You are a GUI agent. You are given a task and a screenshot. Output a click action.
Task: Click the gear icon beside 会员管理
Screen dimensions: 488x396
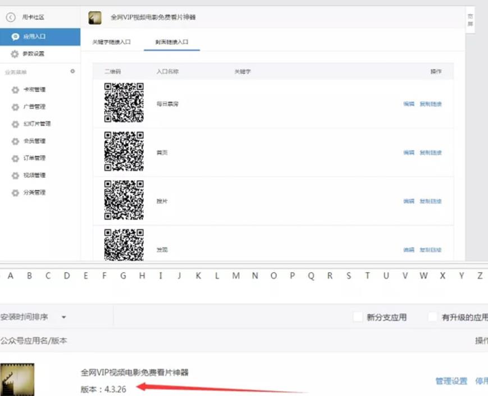click(x=15, y=142)
